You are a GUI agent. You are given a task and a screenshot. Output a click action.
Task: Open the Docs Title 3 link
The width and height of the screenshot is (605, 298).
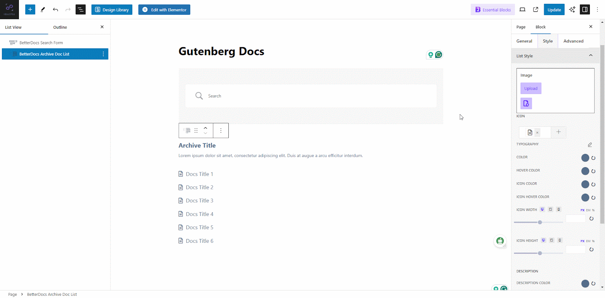click(x=199, y=200)
